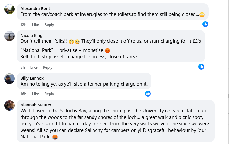Click the 12h timestamp on Alexandra's comment
The width and height of the screenshot is (229, 144).
[x=23, y=25]
